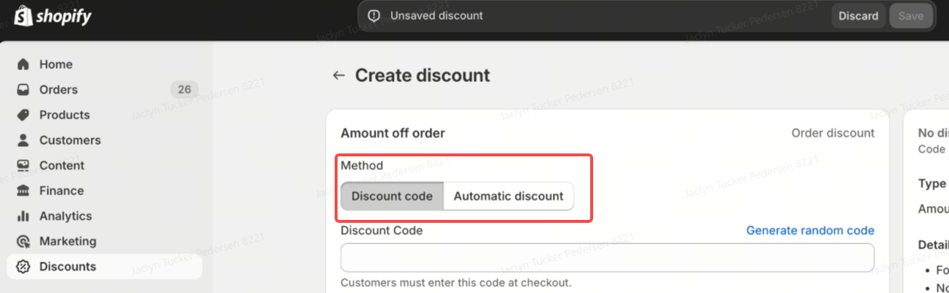949x293 pixels.
Task: Navigate to Marketing in the sidebar
Action: tap(67, 241)
